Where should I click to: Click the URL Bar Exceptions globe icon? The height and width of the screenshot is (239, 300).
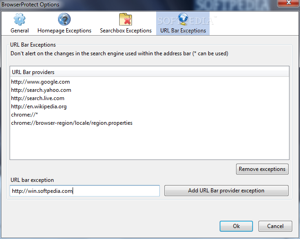click(x=183, y=19)
